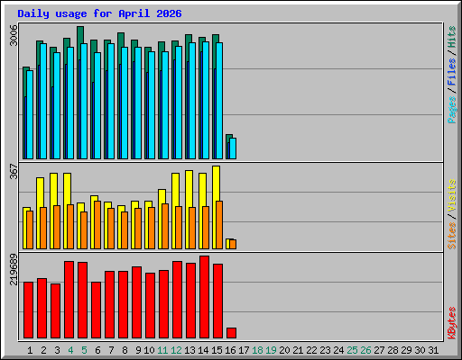The image size is (462, 360).
Task: Click the red KBytes bar for day 4
Action: 69,300
